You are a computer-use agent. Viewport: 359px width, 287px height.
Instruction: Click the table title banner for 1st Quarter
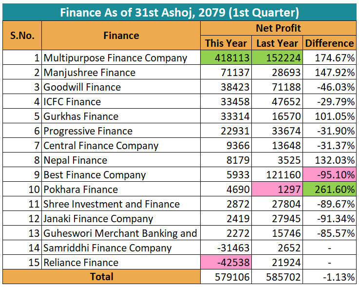tap(179, 12)
